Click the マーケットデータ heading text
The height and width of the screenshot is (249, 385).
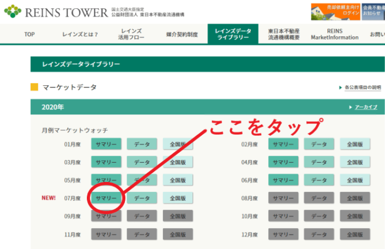[x=69, y=87]
